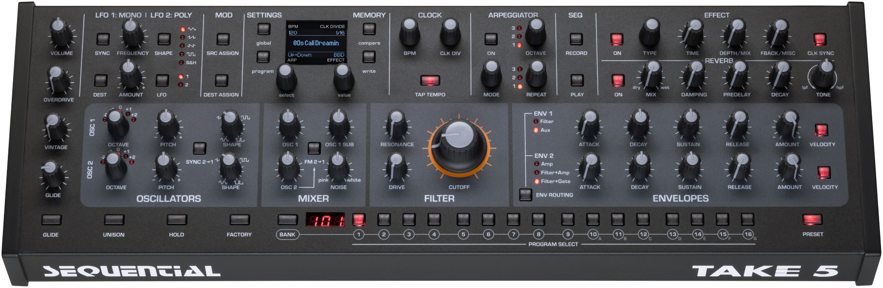The height and width of the screenshot is (288, 883).
Task: Click the VINTAGE knob
Action: [x=55, y=127]
